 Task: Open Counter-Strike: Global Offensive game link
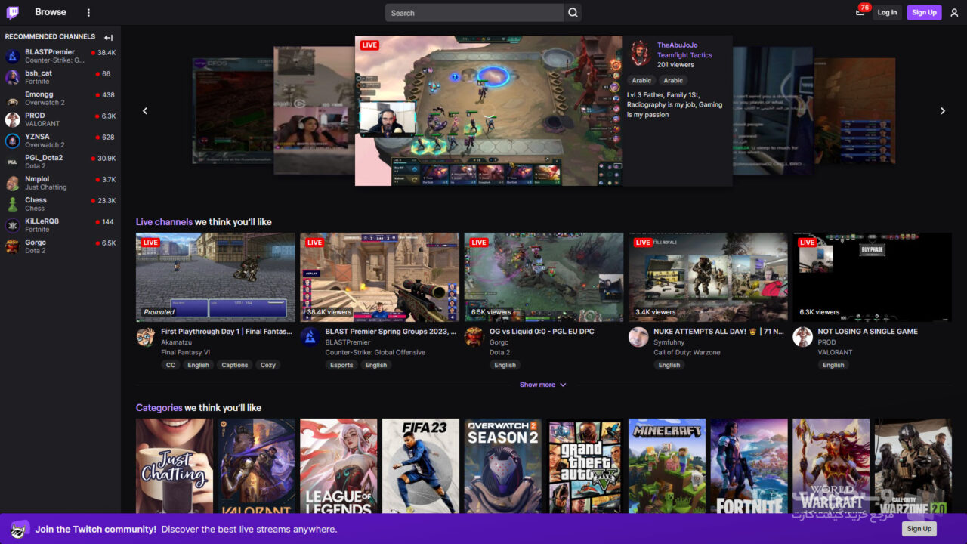pos(375,352)
